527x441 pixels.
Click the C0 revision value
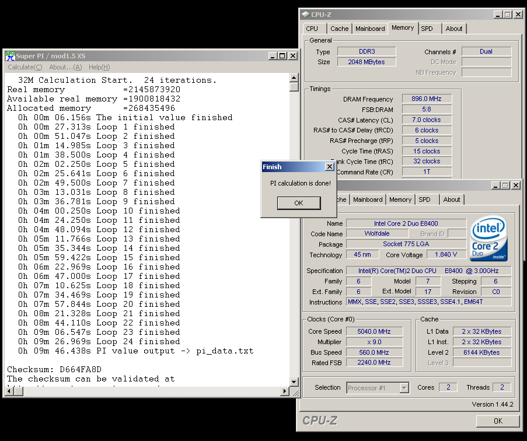tap(496, 292)
